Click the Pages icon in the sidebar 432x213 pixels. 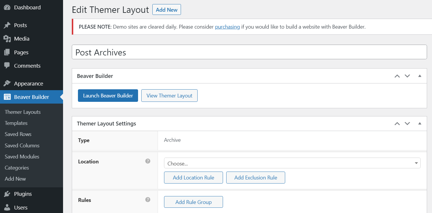click(7, 52)
